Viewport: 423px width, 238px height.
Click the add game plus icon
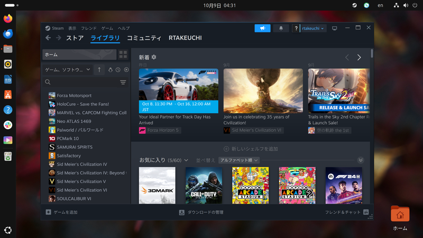pyautogui.click(x=48, y=212)
